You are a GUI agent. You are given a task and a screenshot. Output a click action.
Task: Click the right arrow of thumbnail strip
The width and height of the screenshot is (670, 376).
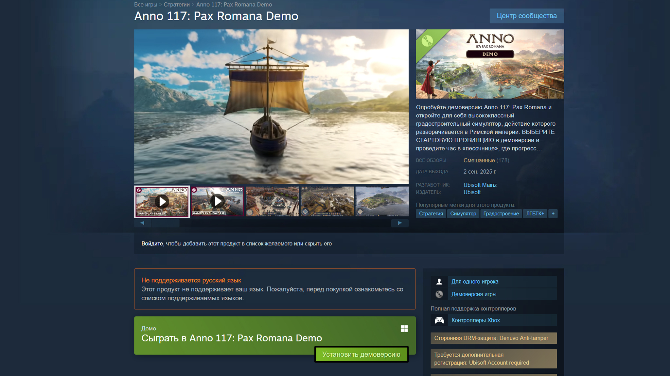coord(400,223)
